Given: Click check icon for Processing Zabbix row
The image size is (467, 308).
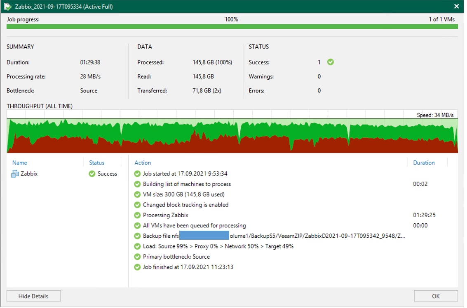Looking at the screenshot, I should [138, 216].
